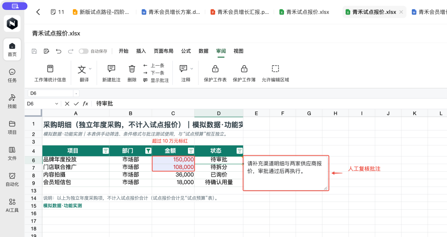Screen dimensions: 447x237
Task: Redo the last undone action
Action: pos(71,51)
